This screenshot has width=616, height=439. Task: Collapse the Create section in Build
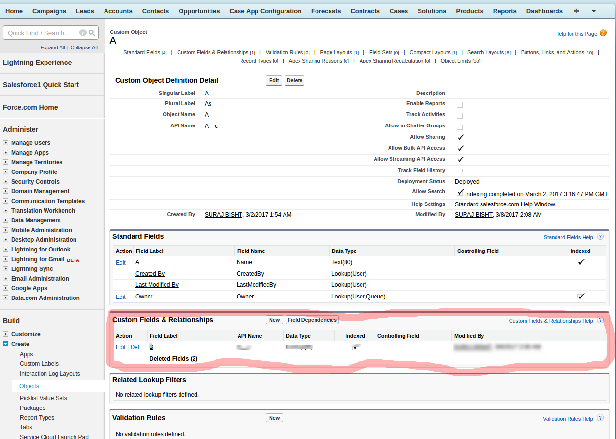(6, 344)
